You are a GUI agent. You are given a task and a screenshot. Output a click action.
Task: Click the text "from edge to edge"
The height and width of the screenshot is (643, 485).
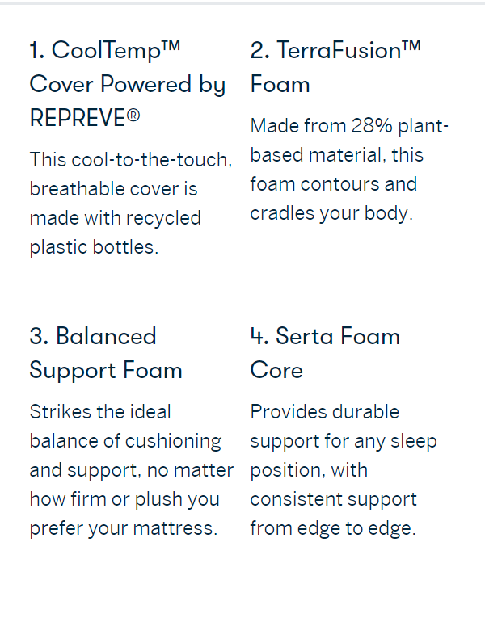pos(332,528)
